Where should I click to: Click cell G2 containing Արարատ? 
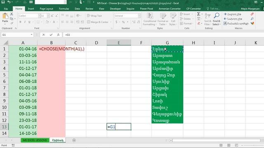pos(167,55)
